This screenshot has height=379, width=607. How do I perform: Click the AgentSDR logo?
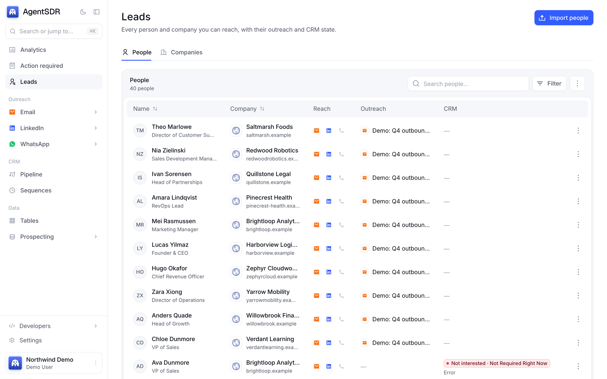[x=13, y=12]
